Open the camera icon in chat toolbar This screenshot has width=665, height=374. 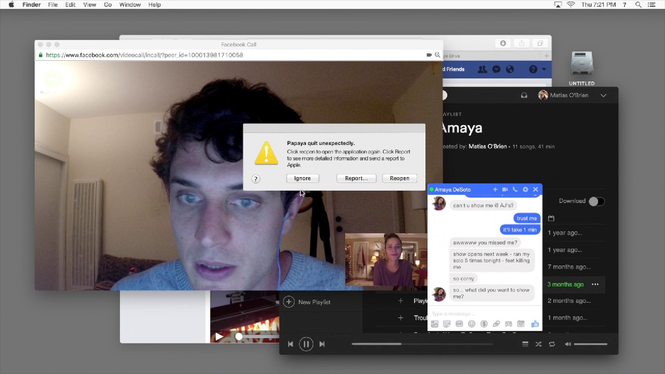pyautogui.click(x=521, y=324)
